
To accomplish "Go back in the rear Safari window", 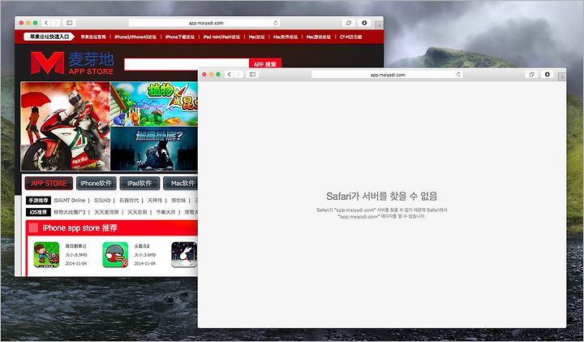I will (x=46, y=23).
